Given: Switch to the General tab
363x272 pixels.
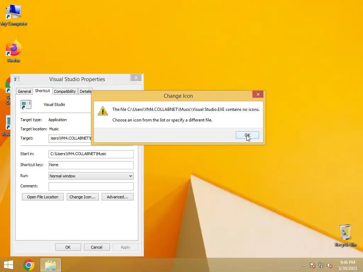Looking at the screenshot, I should pos(24,91).
